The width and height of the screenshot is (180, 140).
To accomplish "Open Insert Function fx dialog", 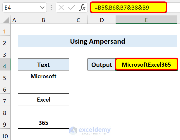I will (82, 8).
